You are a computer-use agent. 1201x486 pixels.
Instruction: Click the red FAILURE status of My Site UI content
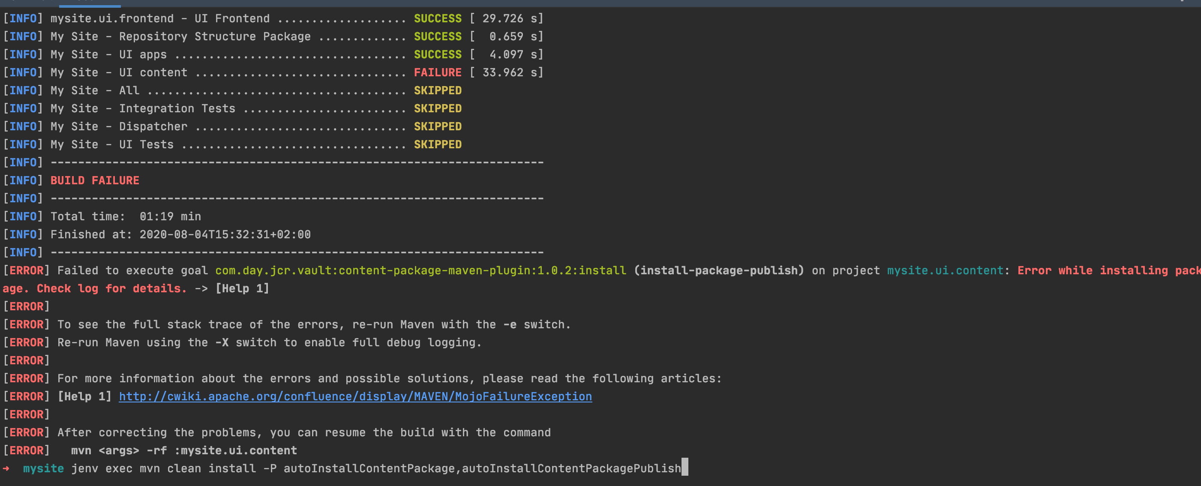tap(437, 72)
